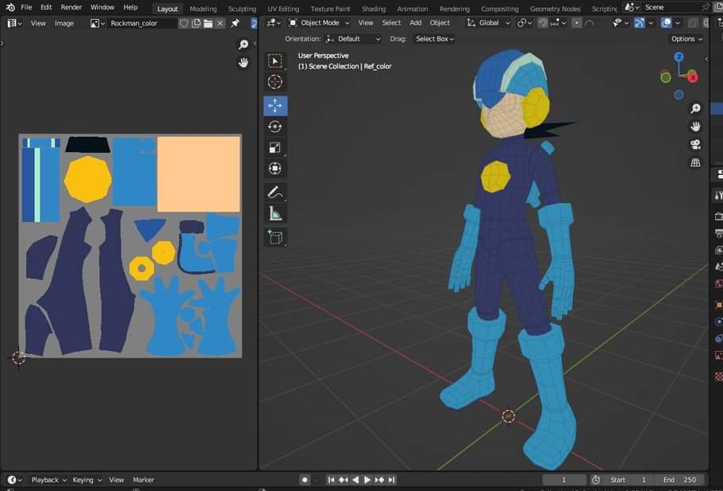Click the zoom magnifier in the 3D viewport

pos(695,108)
